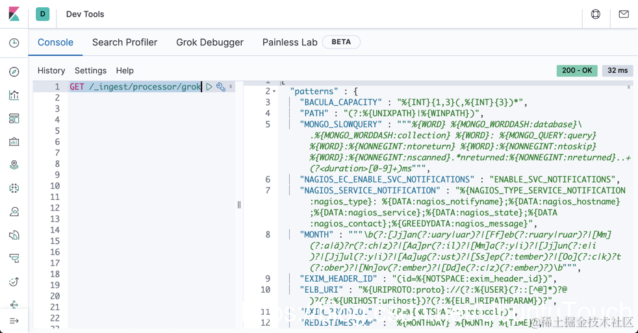
Task: Click the "PATH" key in response
Action: (314, 114)
